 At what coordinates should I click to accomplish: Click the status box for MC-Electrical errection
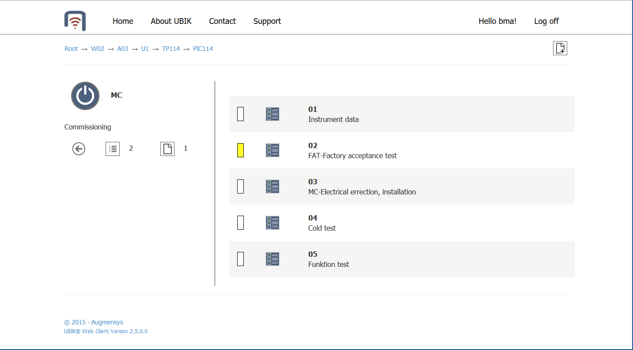[240, 186]
